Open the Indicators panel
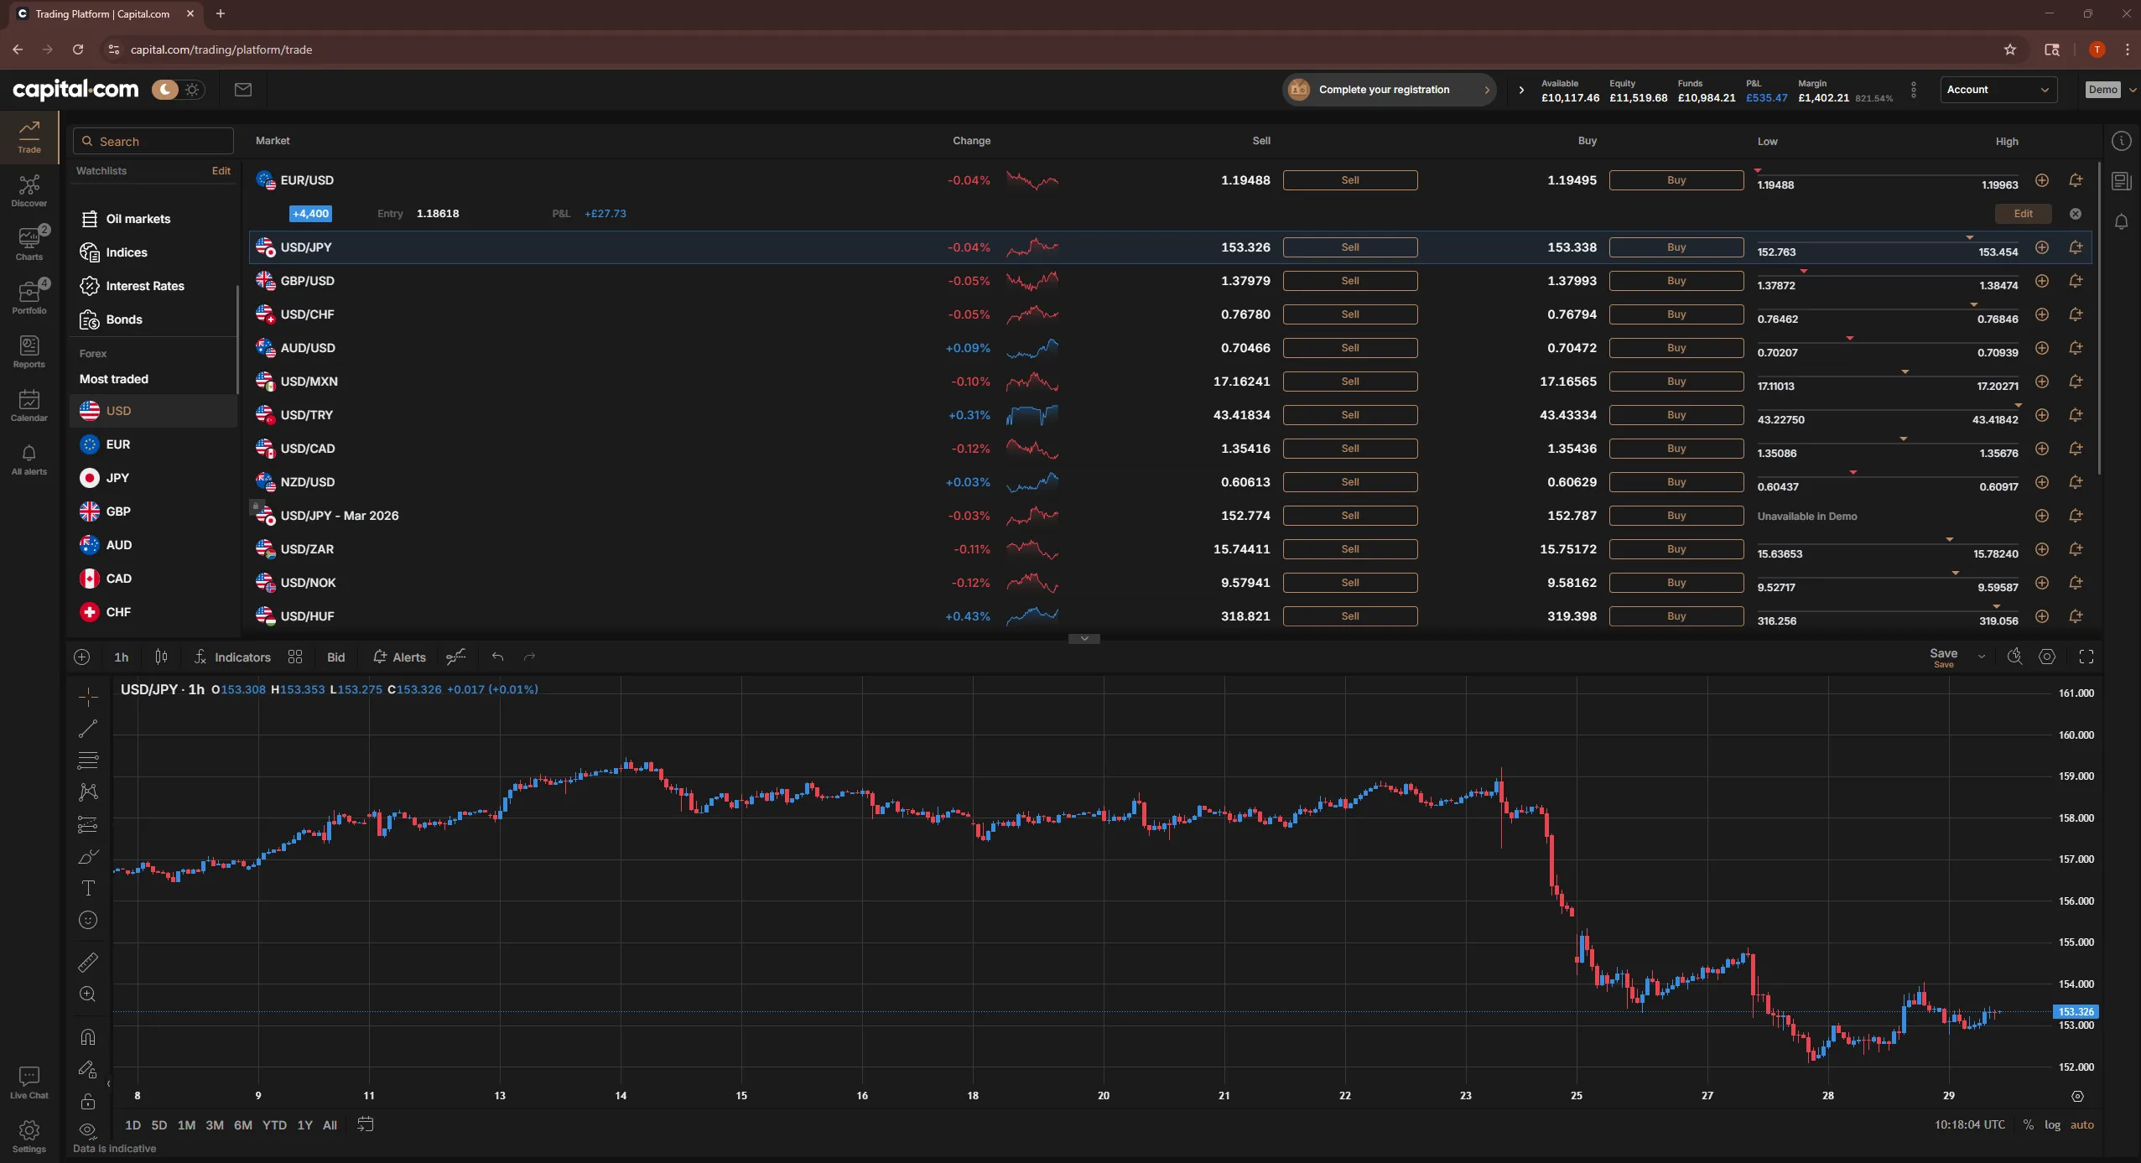This screenshot has height=1163, width=2141. [232, 657]
